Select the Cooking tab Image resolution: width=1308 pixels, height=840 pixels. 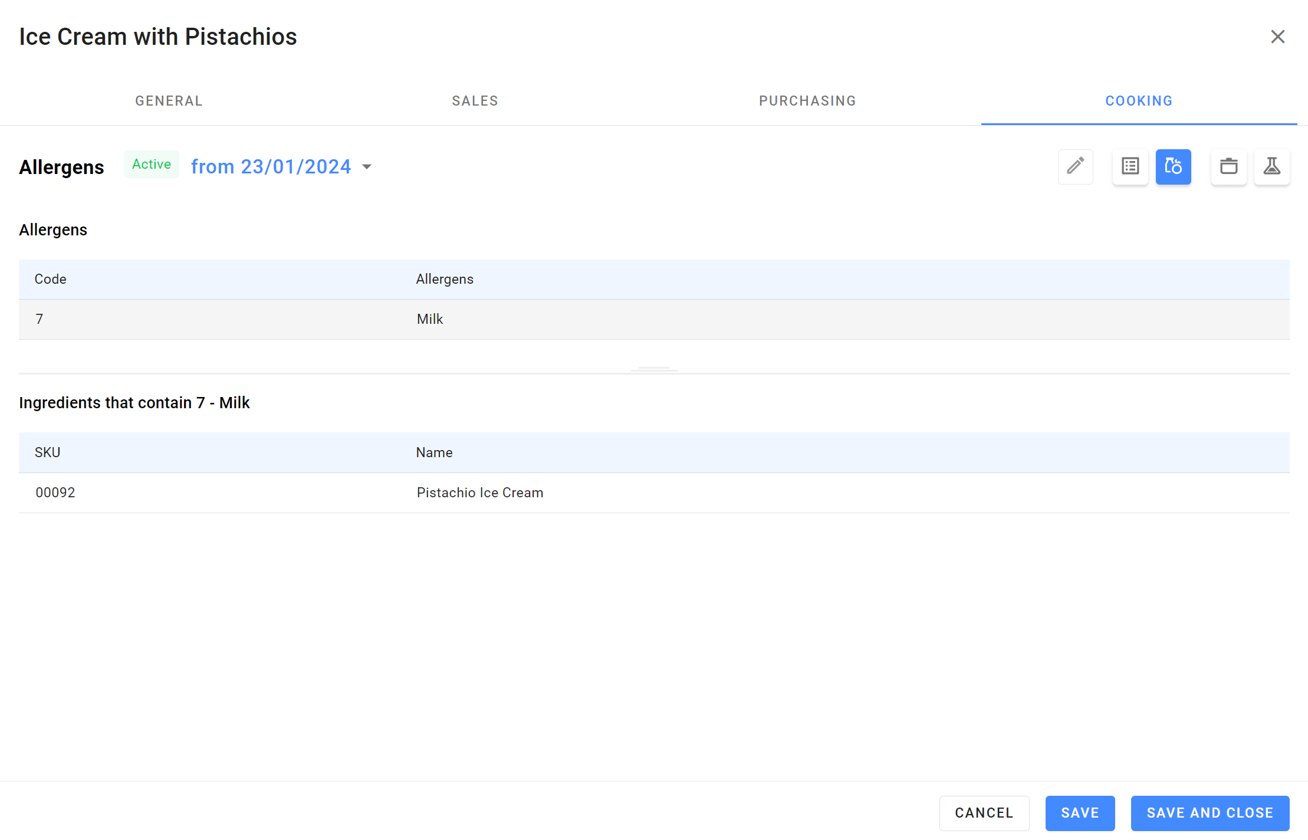[1139, 101]
